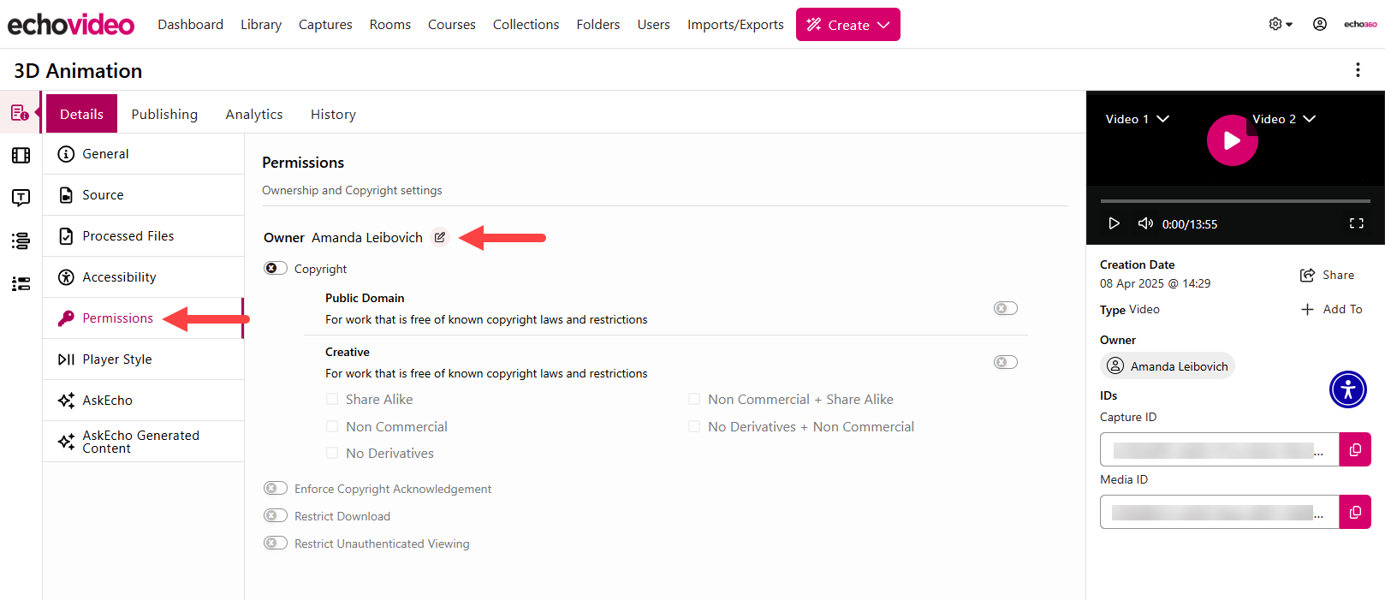Click the small play button in controls
This screenshot has width=1385, height=600.
pyautogui.click(x=1114, y=223)
